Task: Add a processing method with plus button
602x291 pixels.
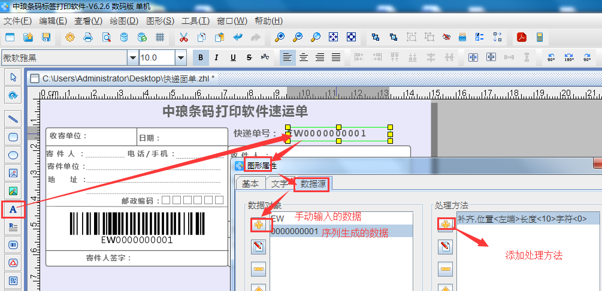Action: click(445, 225)
